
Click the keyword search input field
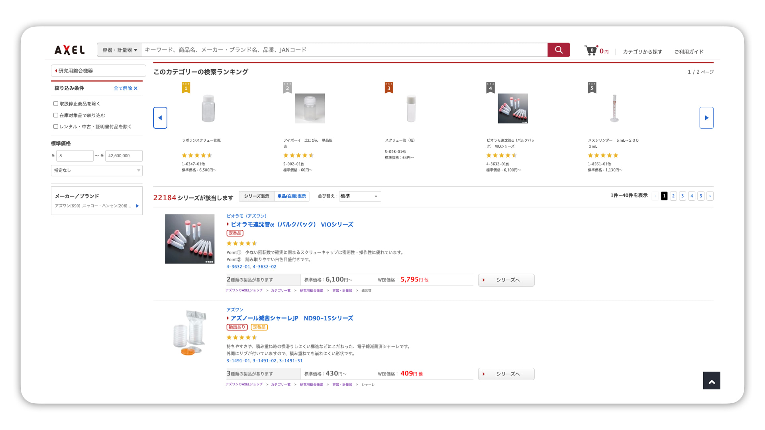point(344,50)
